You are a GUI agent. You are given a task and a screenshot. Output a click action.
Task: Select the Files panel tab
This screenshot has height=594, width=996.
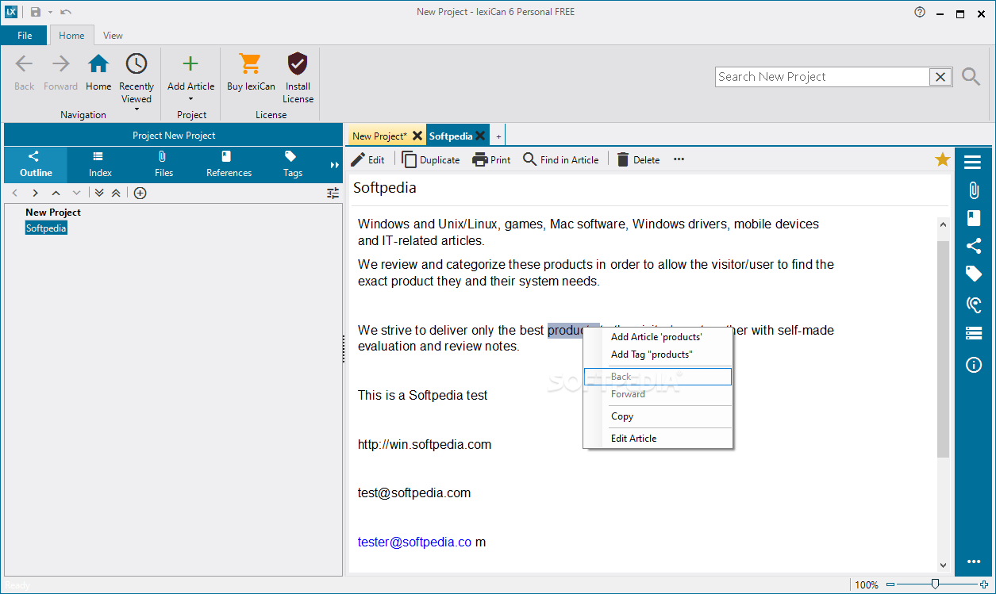click(163, 164)
